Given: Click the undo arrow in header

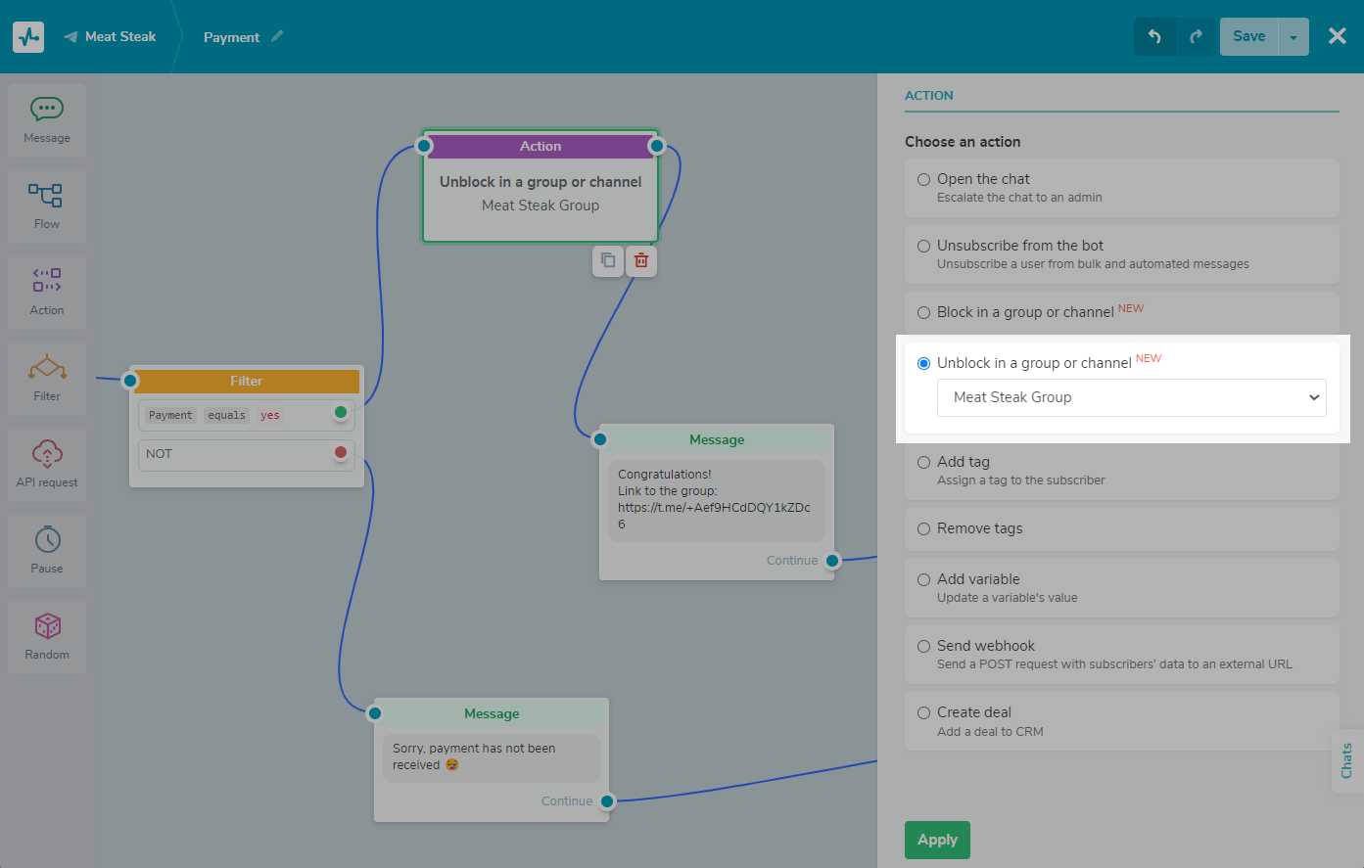Looking at the screenshot, I should coord(1154,37).
